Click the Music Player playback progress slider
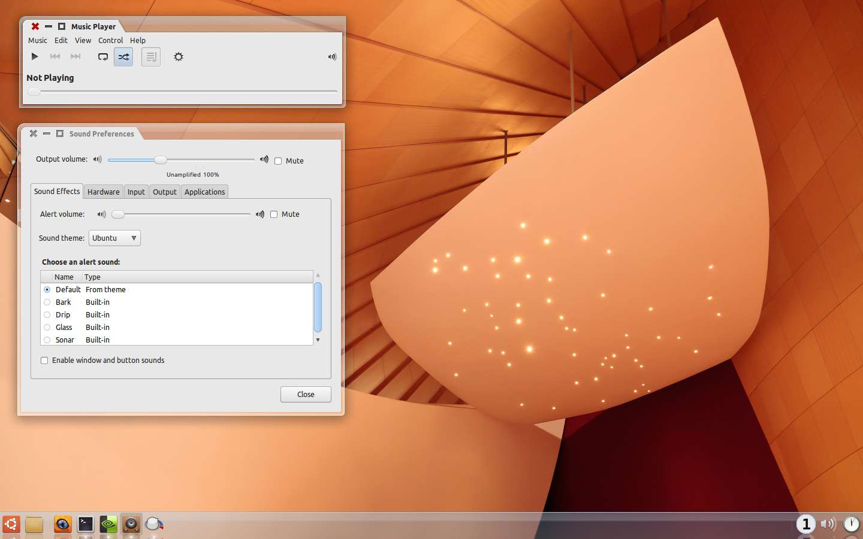Screen dimensions: 863x539 (182, 92)
